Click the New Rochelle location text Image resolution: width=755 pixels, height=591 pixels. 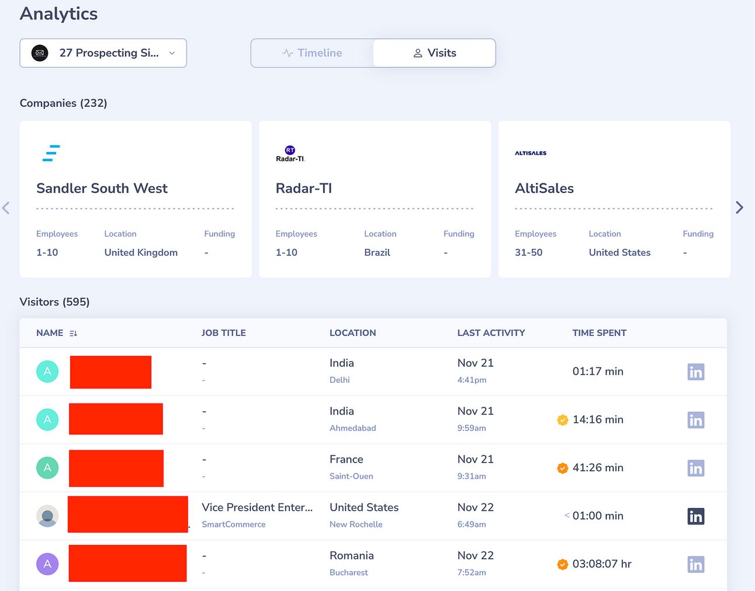pos(356,524)
